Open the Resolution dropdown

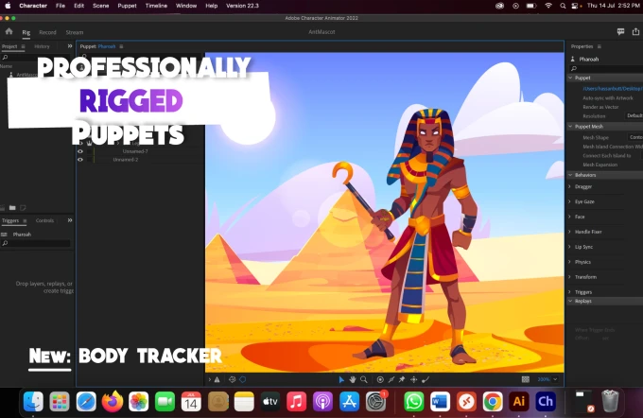(x=634, y=115)
